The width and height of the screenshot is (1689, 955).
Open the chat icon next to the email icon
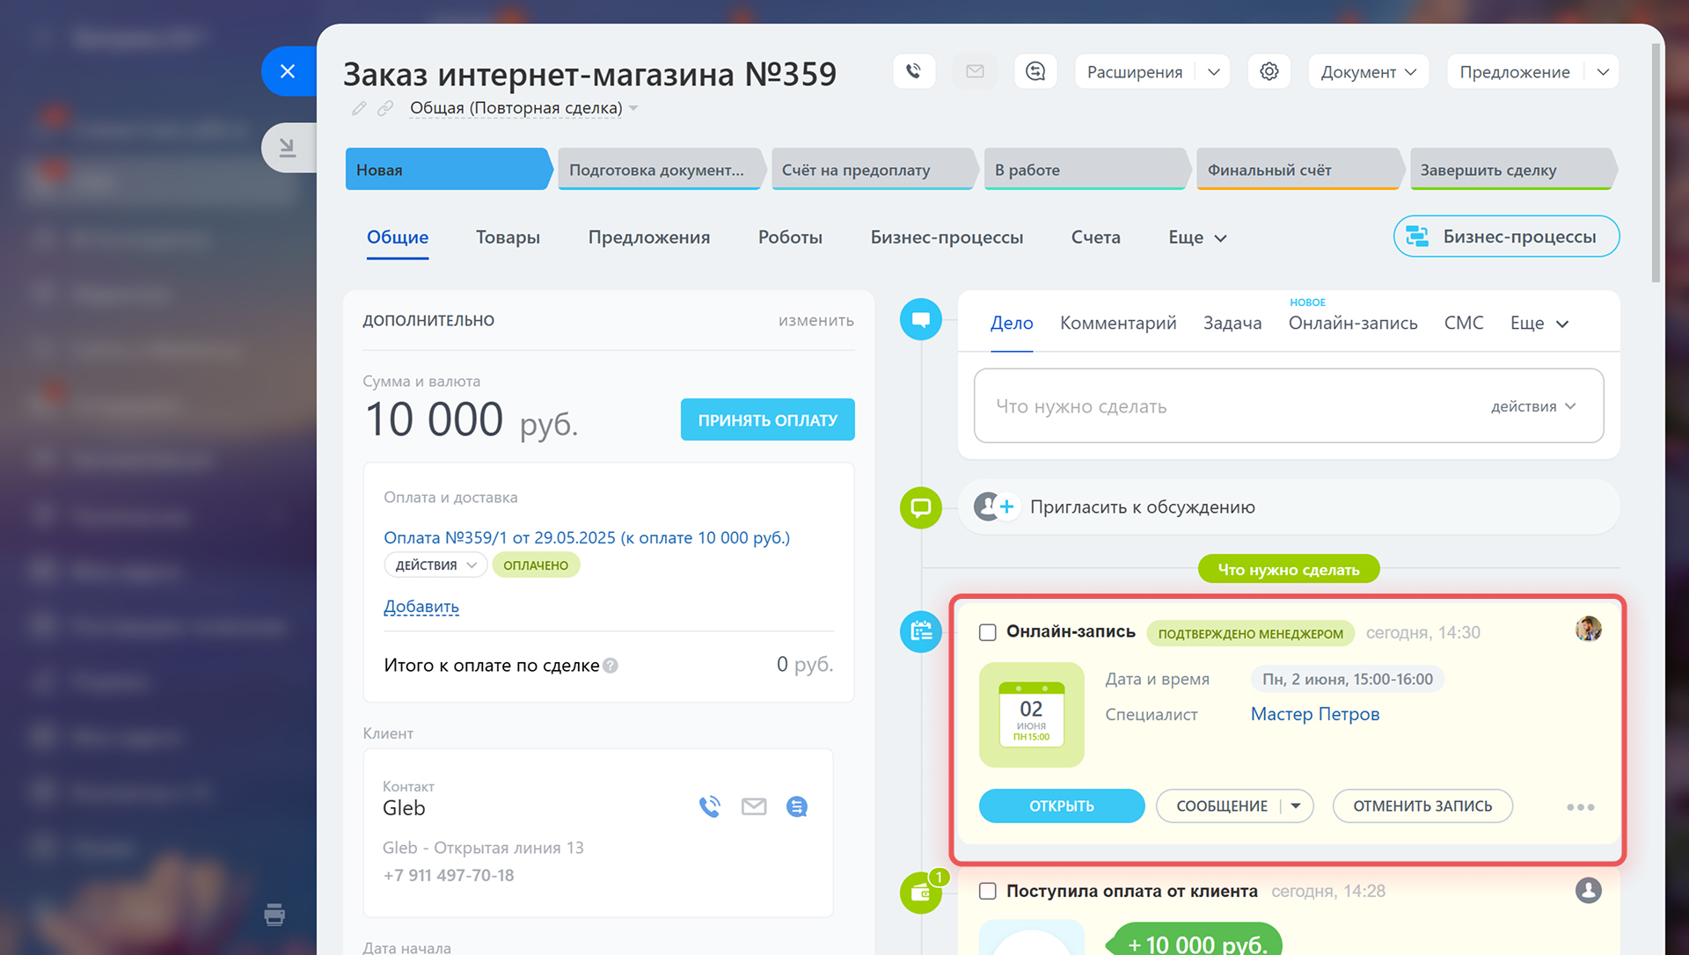(x=1035, y=71)
